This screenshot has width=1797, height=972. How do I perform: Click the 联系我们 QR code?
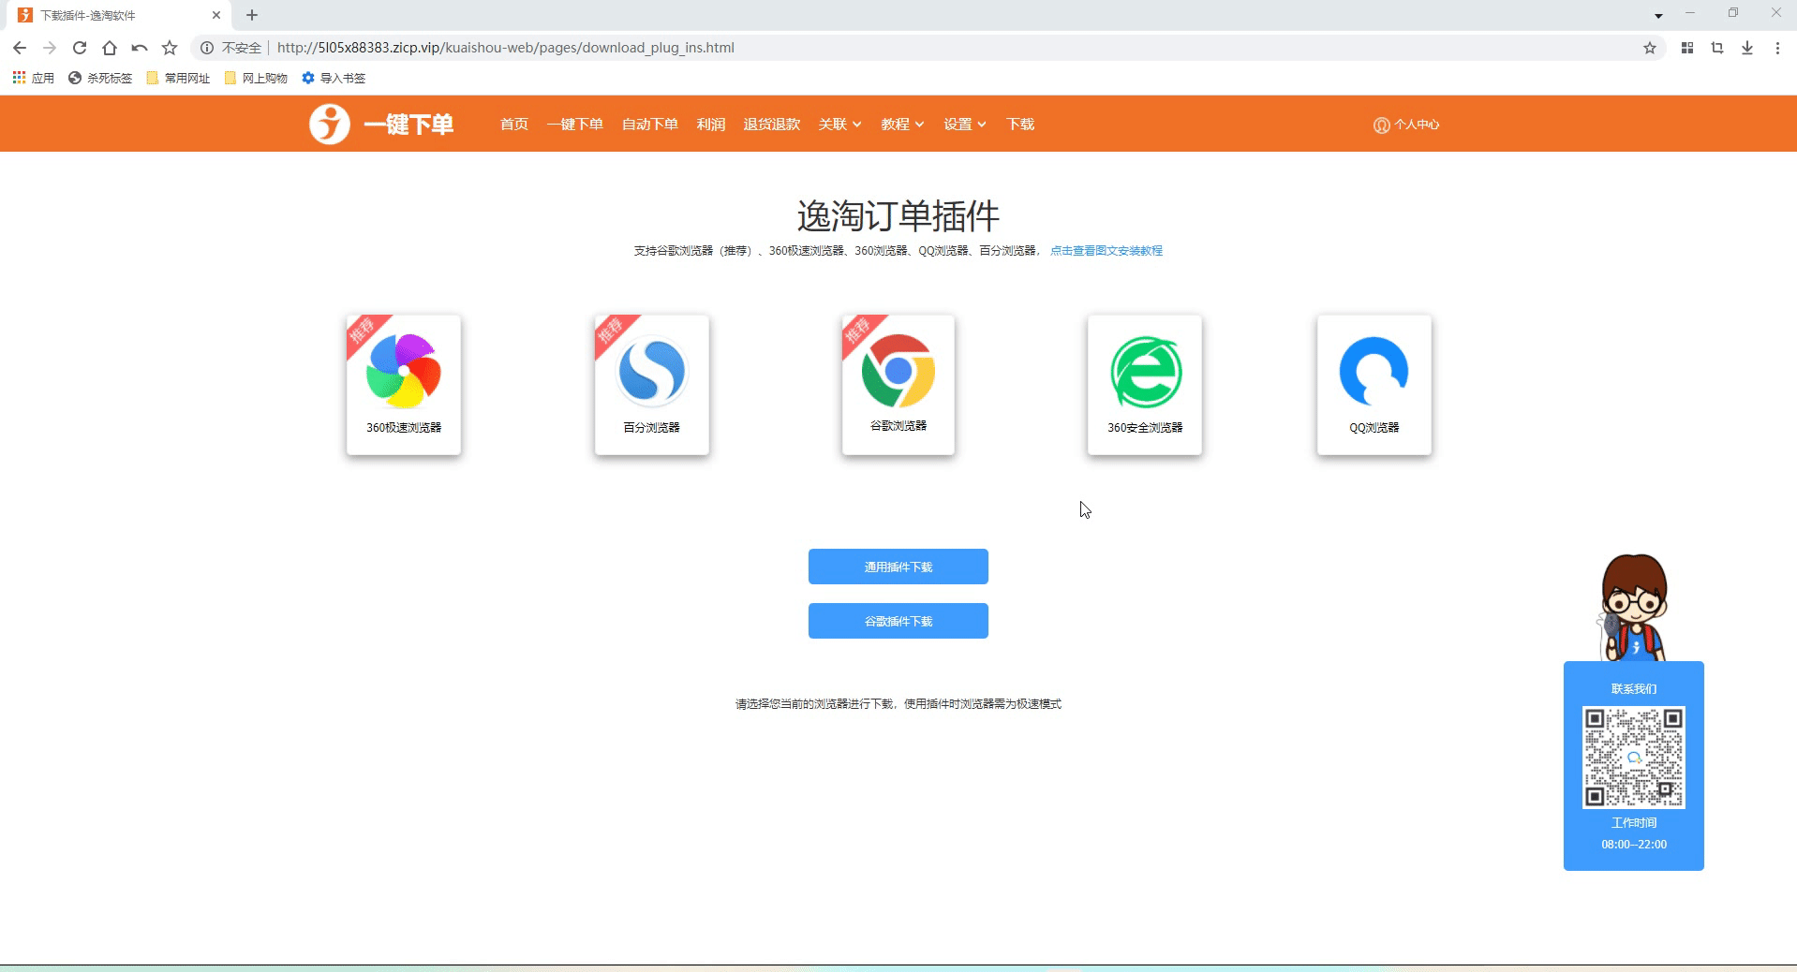coord(1634,758)
